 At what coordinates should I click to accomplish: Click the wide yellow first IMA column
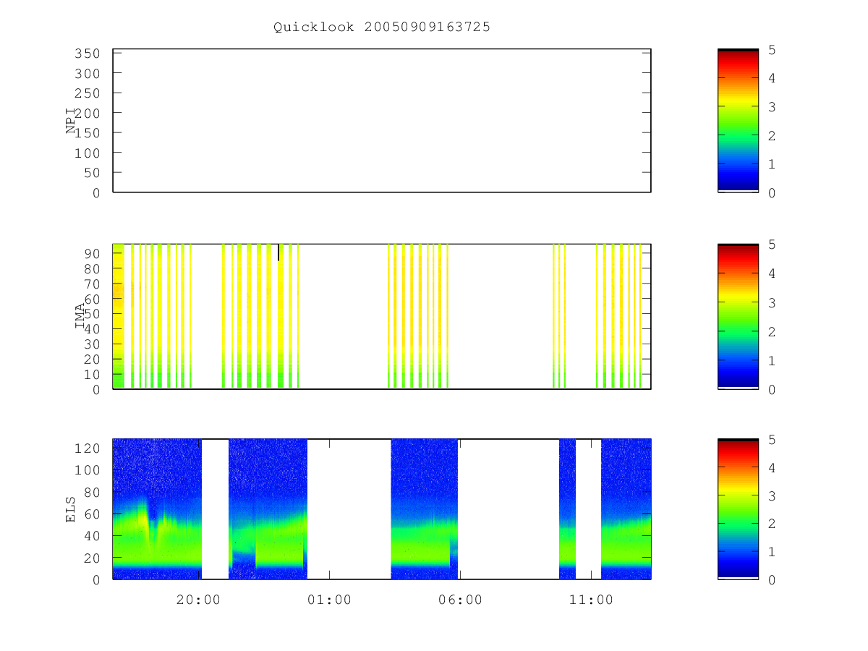pyautogui.click(x=119, y=316)
